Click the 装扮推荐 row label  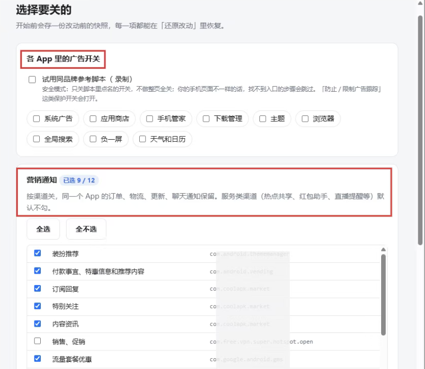pos(66,254)
